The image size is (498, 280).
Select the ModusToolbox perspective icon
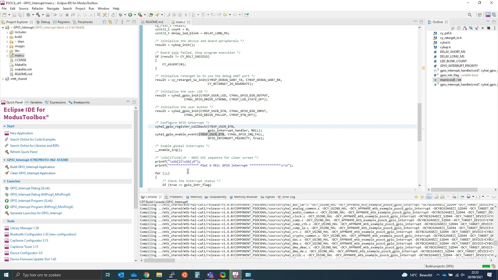[x=488, y=15]
